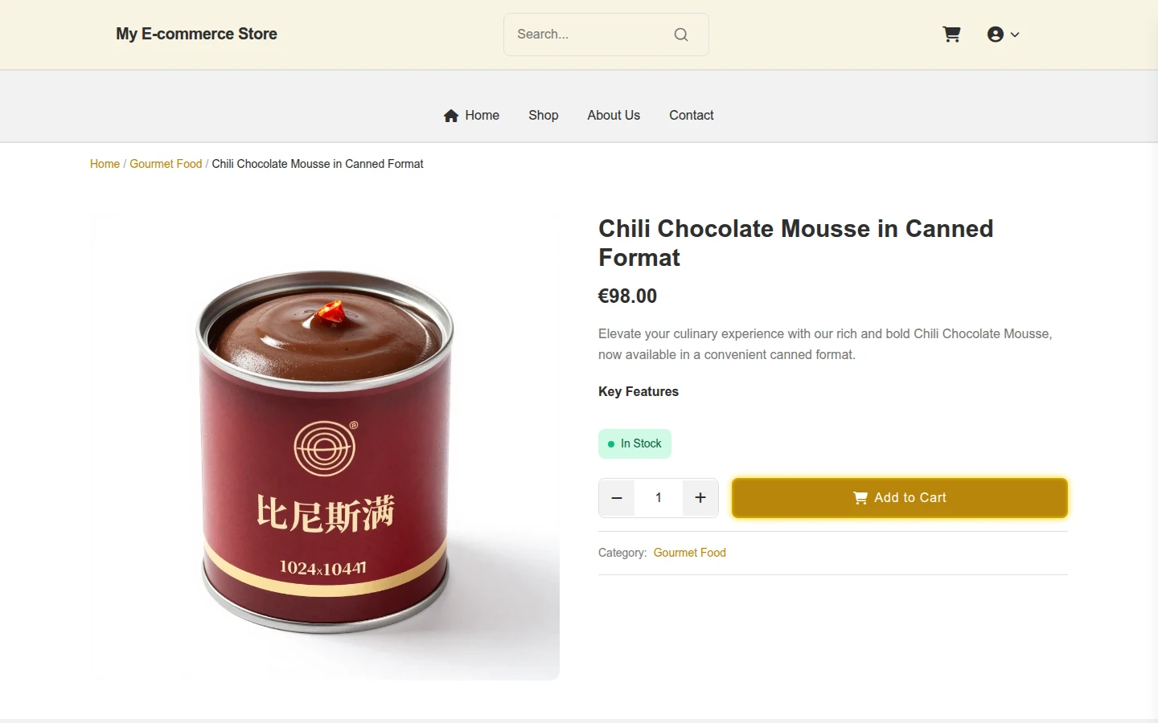The width and height of the screenshot is (1158, 723).
Task: Go to the About Us page
Action: 614,116
